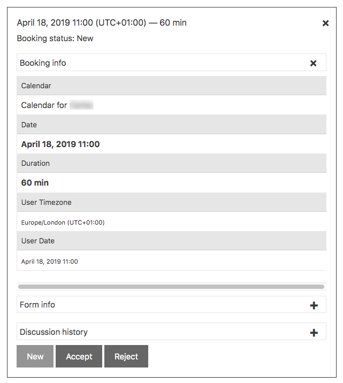The height and width of the screenshot is (383, 343).
Task: Click the horizontal scrollbar under the booking table
Action: click(x=171, y=287)
